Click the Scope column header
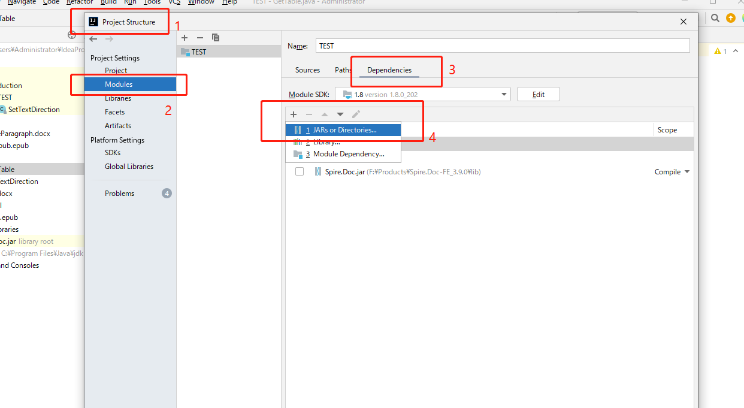 [673, 130]
